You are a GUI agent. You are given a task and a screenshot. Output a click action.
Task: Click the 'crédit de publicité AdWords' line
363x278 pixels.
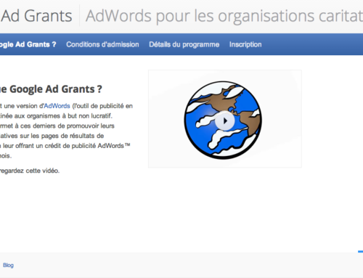65,146
